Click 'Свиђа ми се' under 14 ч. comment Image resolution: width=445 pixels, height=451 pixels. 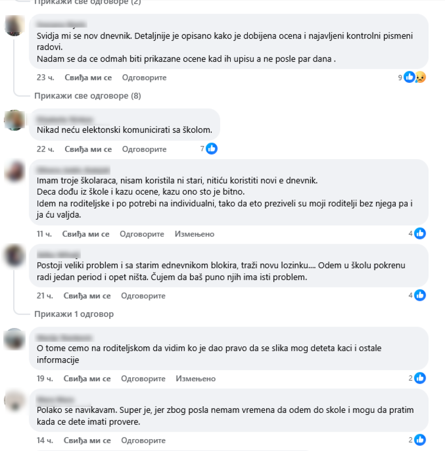(87, 440)
